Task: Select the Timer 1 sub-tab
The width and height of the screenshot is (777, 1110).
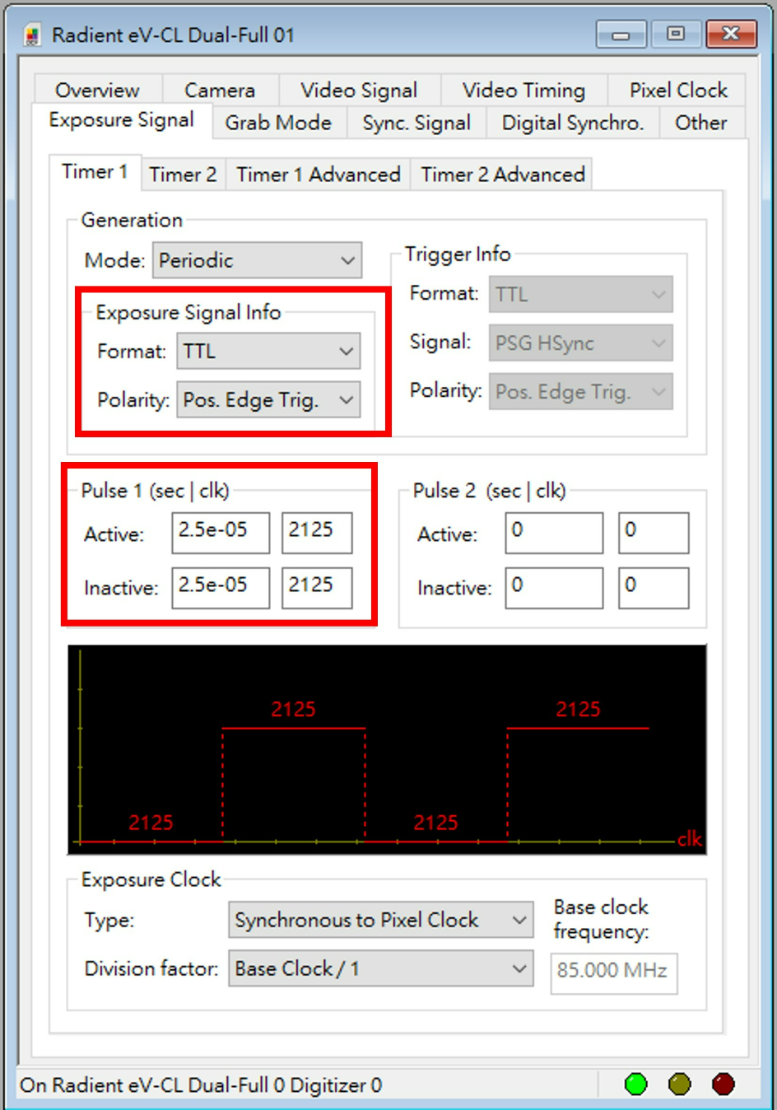Action: point(95,172)
